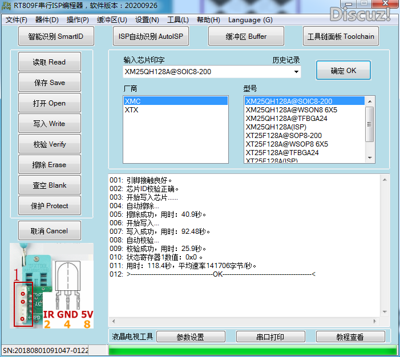The image size is (400, 357).
Task: Open the 缓冲区(U) menu
Action: coord(112,20)
